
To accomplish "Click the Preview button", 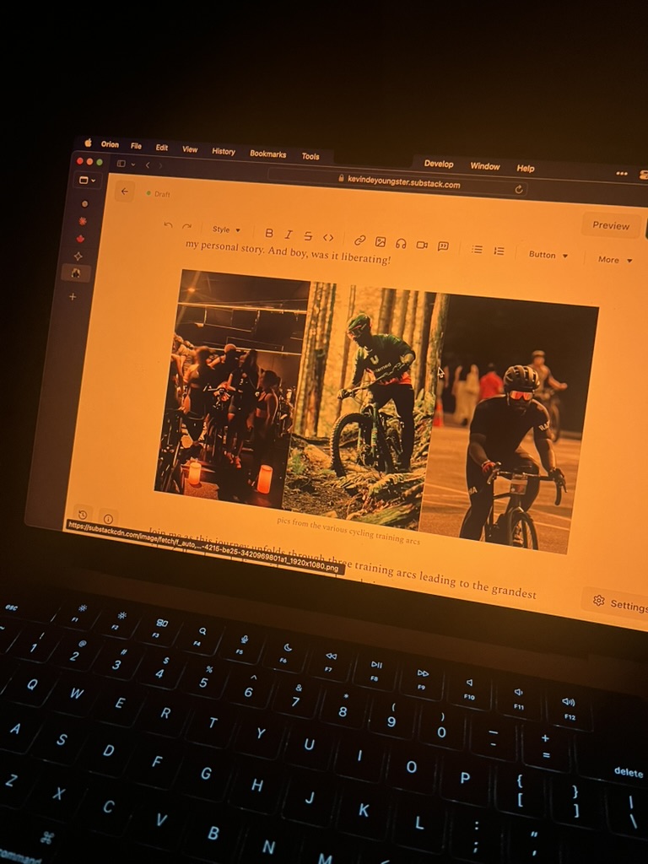I will tap(611, 225).
